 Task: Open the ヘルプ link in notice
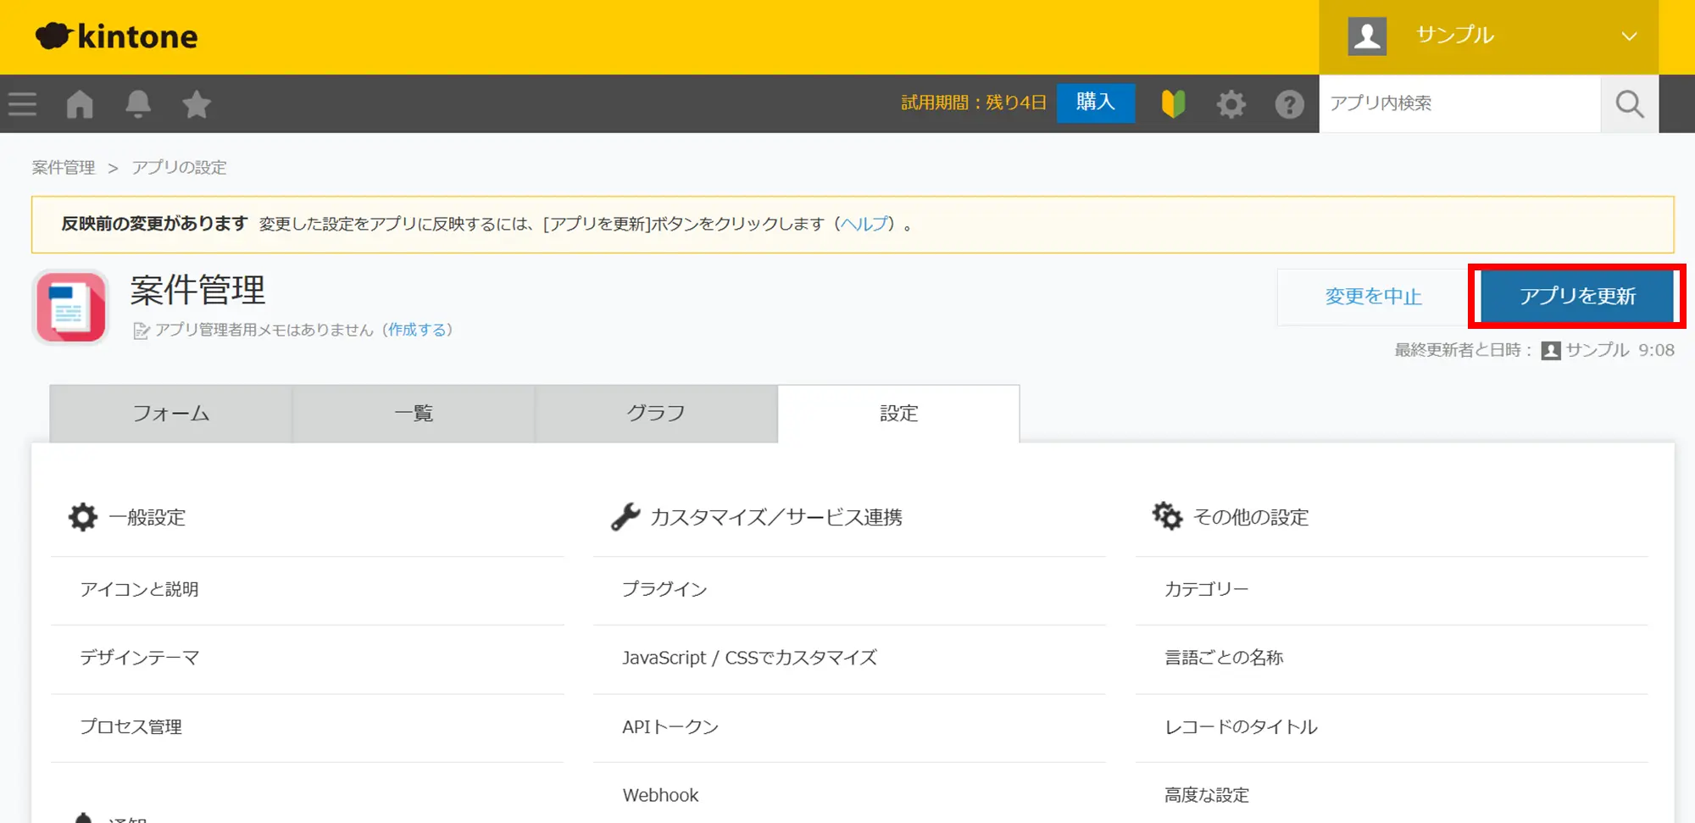click(x=864, y=224)
